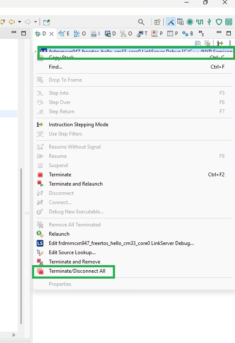Click the left panel vertical scrollbar
235x343 pixels.
click(21, 246)
